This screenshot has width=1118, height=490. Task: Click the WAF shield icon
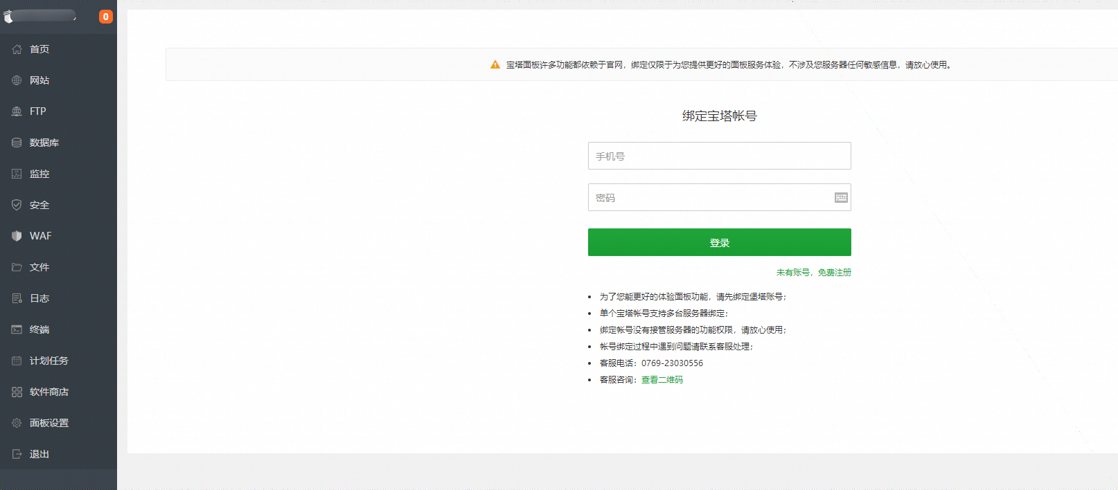[x=17, y=236]
